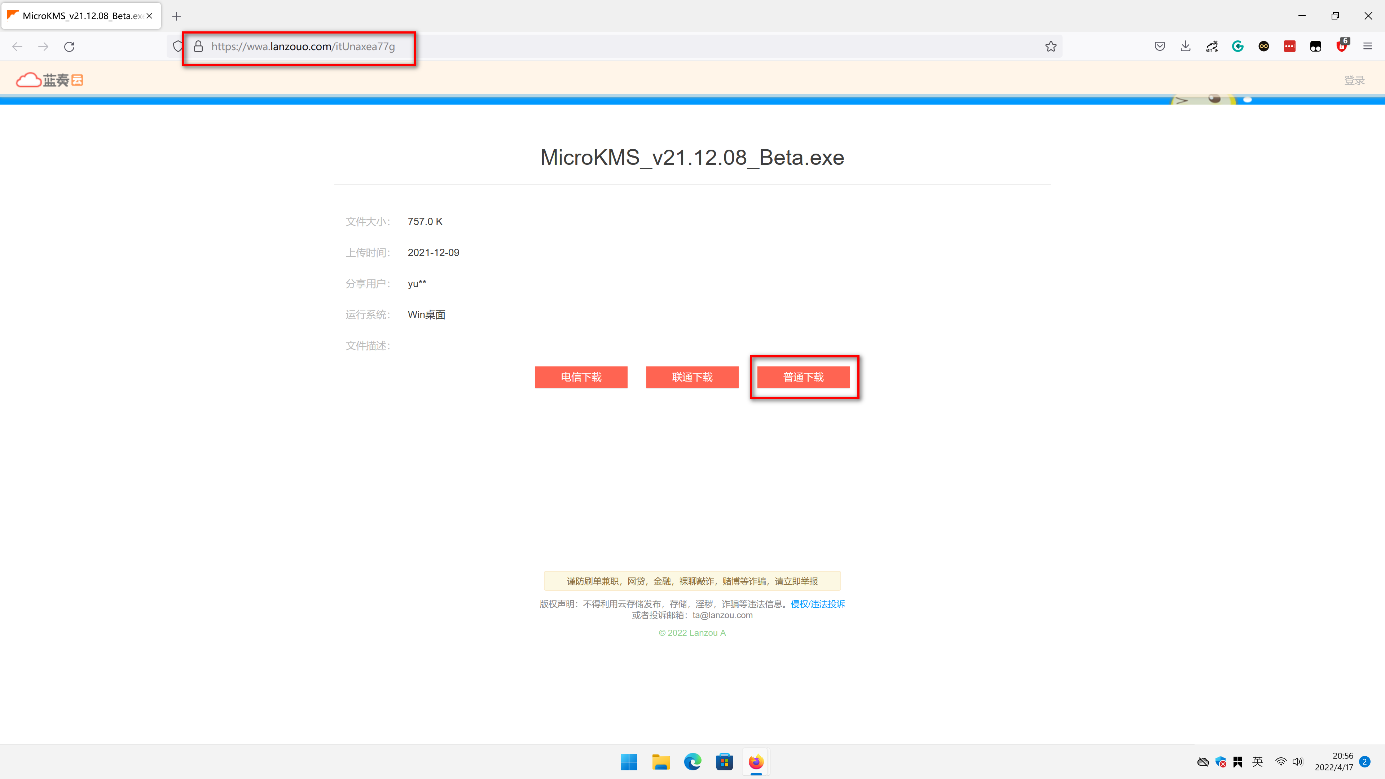Open the English translation extension

[x=1212, y=46]
